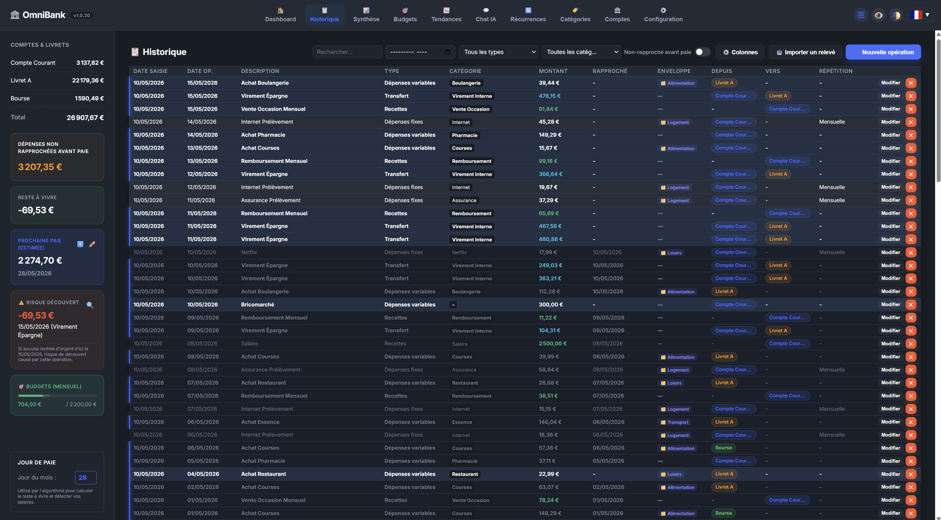Select the Livret A account in sidebar

pyautogui.click(x=57, y=80)
